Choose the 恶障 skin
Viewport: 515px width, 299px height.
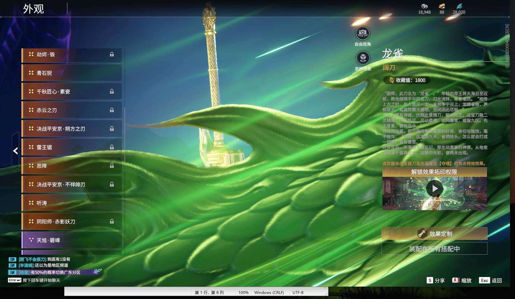click(72, 166)
